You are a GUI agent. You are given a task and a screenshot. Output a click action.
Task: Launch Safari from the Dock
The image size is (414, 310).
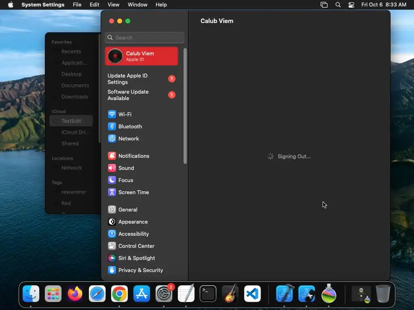[97, 294]
